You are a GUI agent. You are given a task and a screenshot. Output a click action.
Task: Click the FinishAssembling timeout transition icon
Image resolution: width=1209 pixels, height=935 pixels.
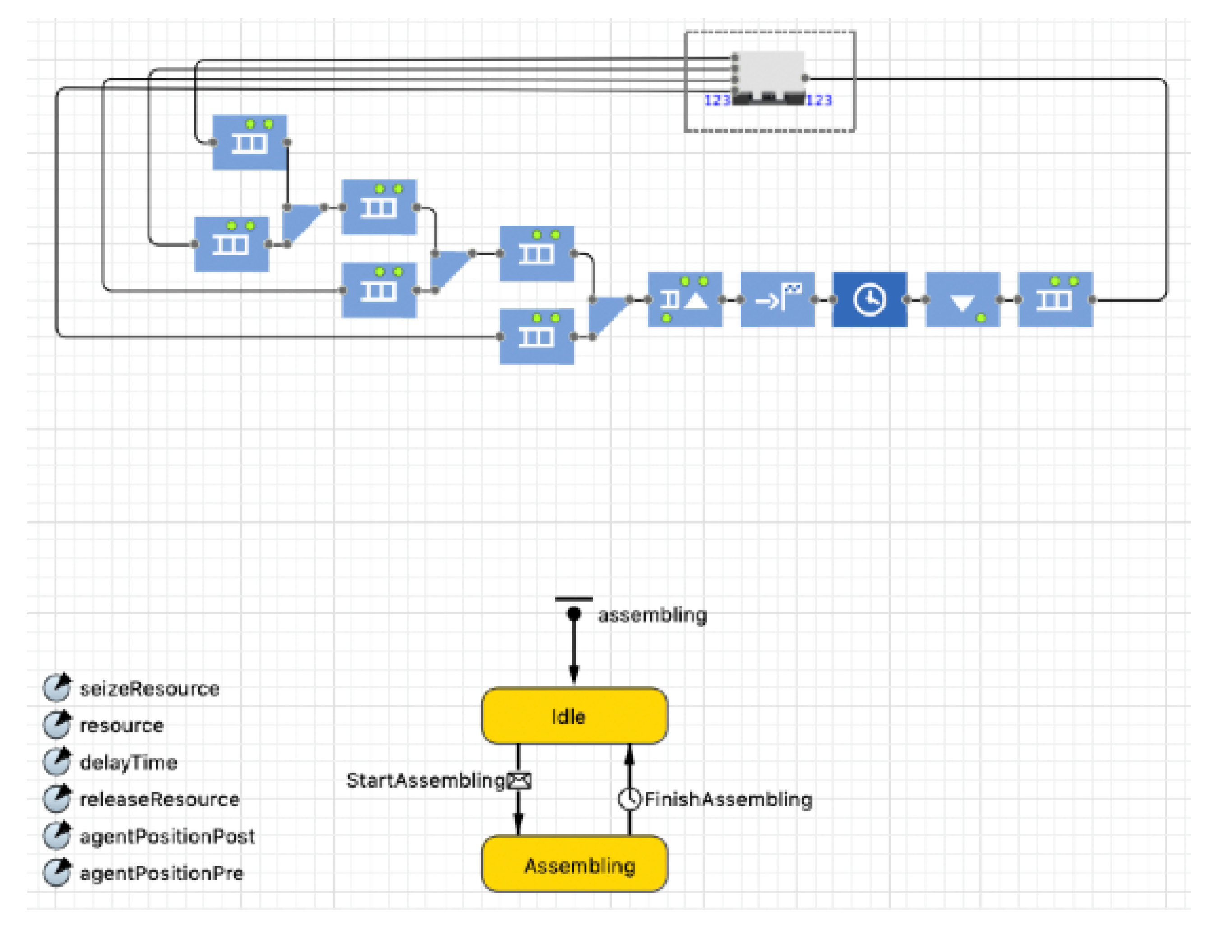click(629, 799)
